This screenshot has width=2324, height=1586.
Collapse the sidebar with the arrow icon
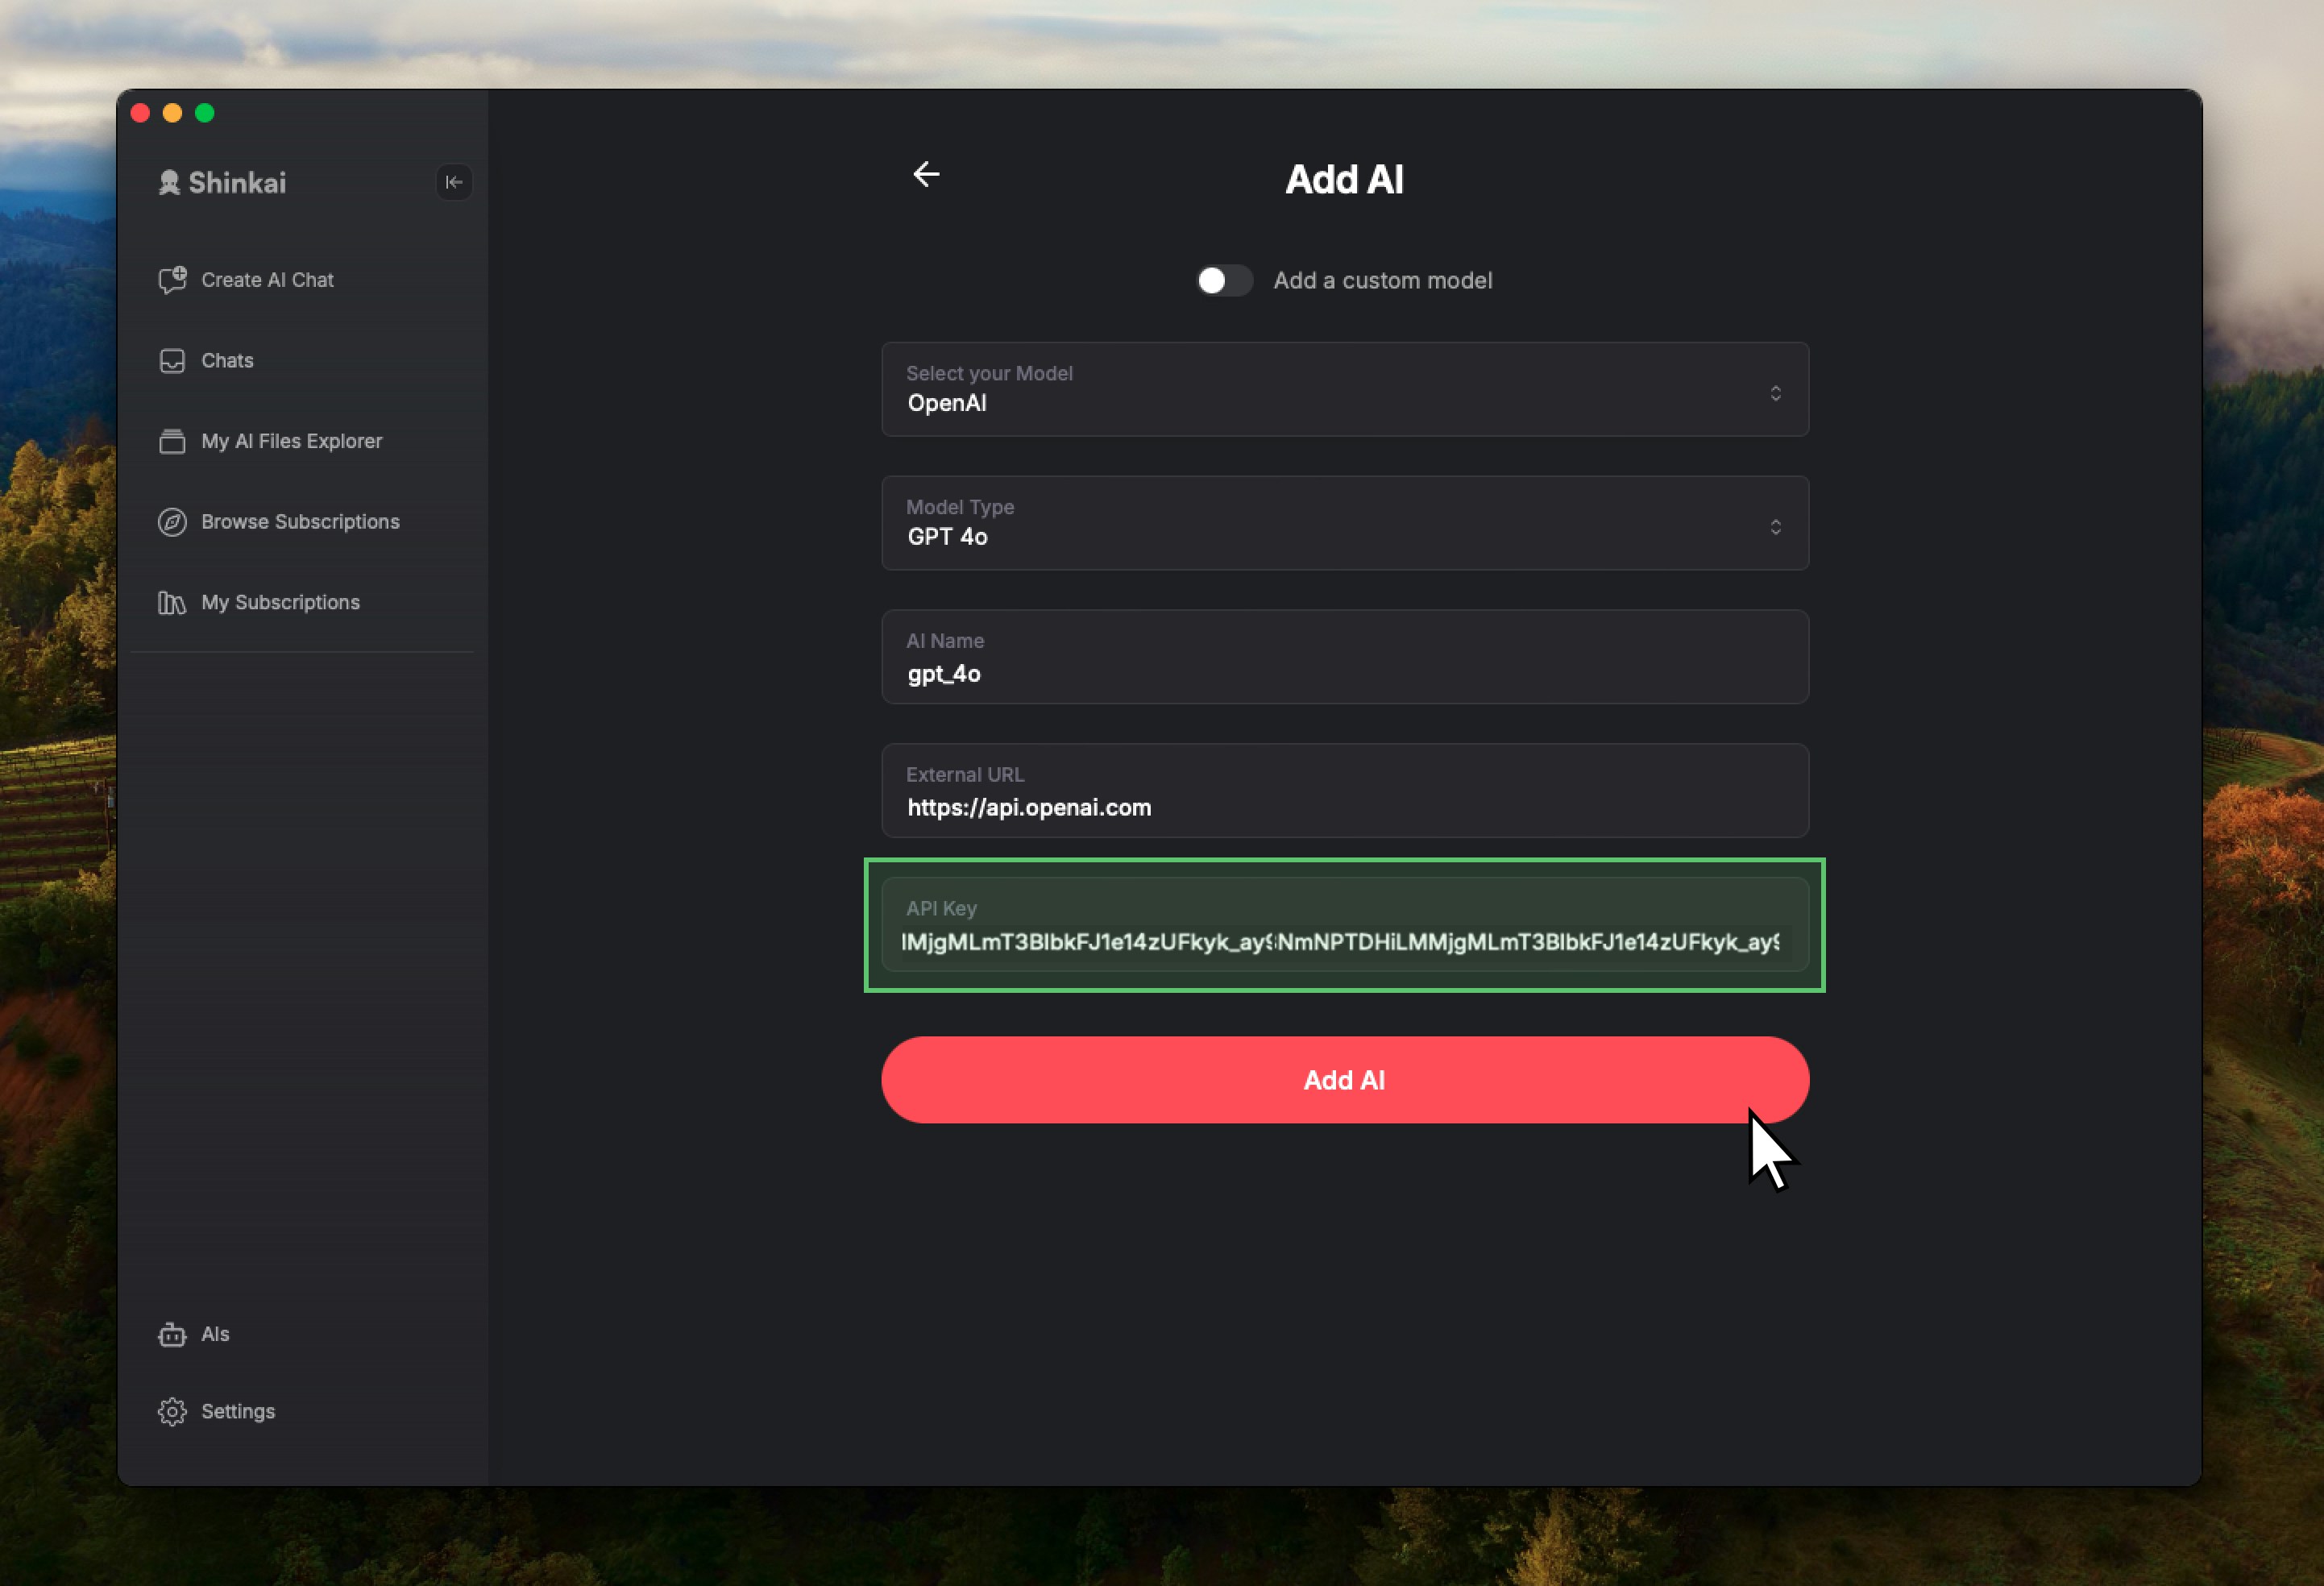click(x=454, y=182)
